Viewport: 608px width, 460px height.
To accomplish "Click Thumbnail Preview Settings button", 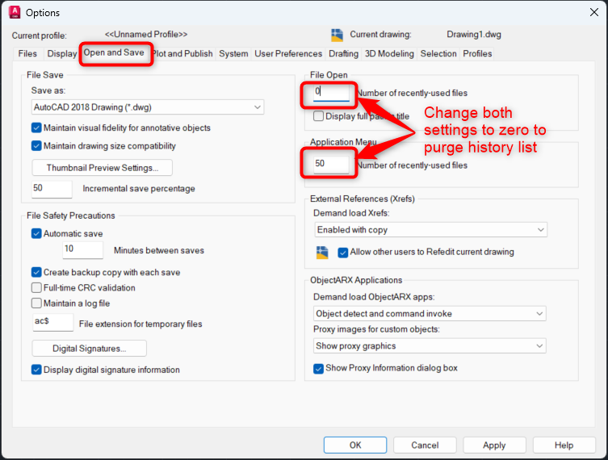I will (103, 168).
